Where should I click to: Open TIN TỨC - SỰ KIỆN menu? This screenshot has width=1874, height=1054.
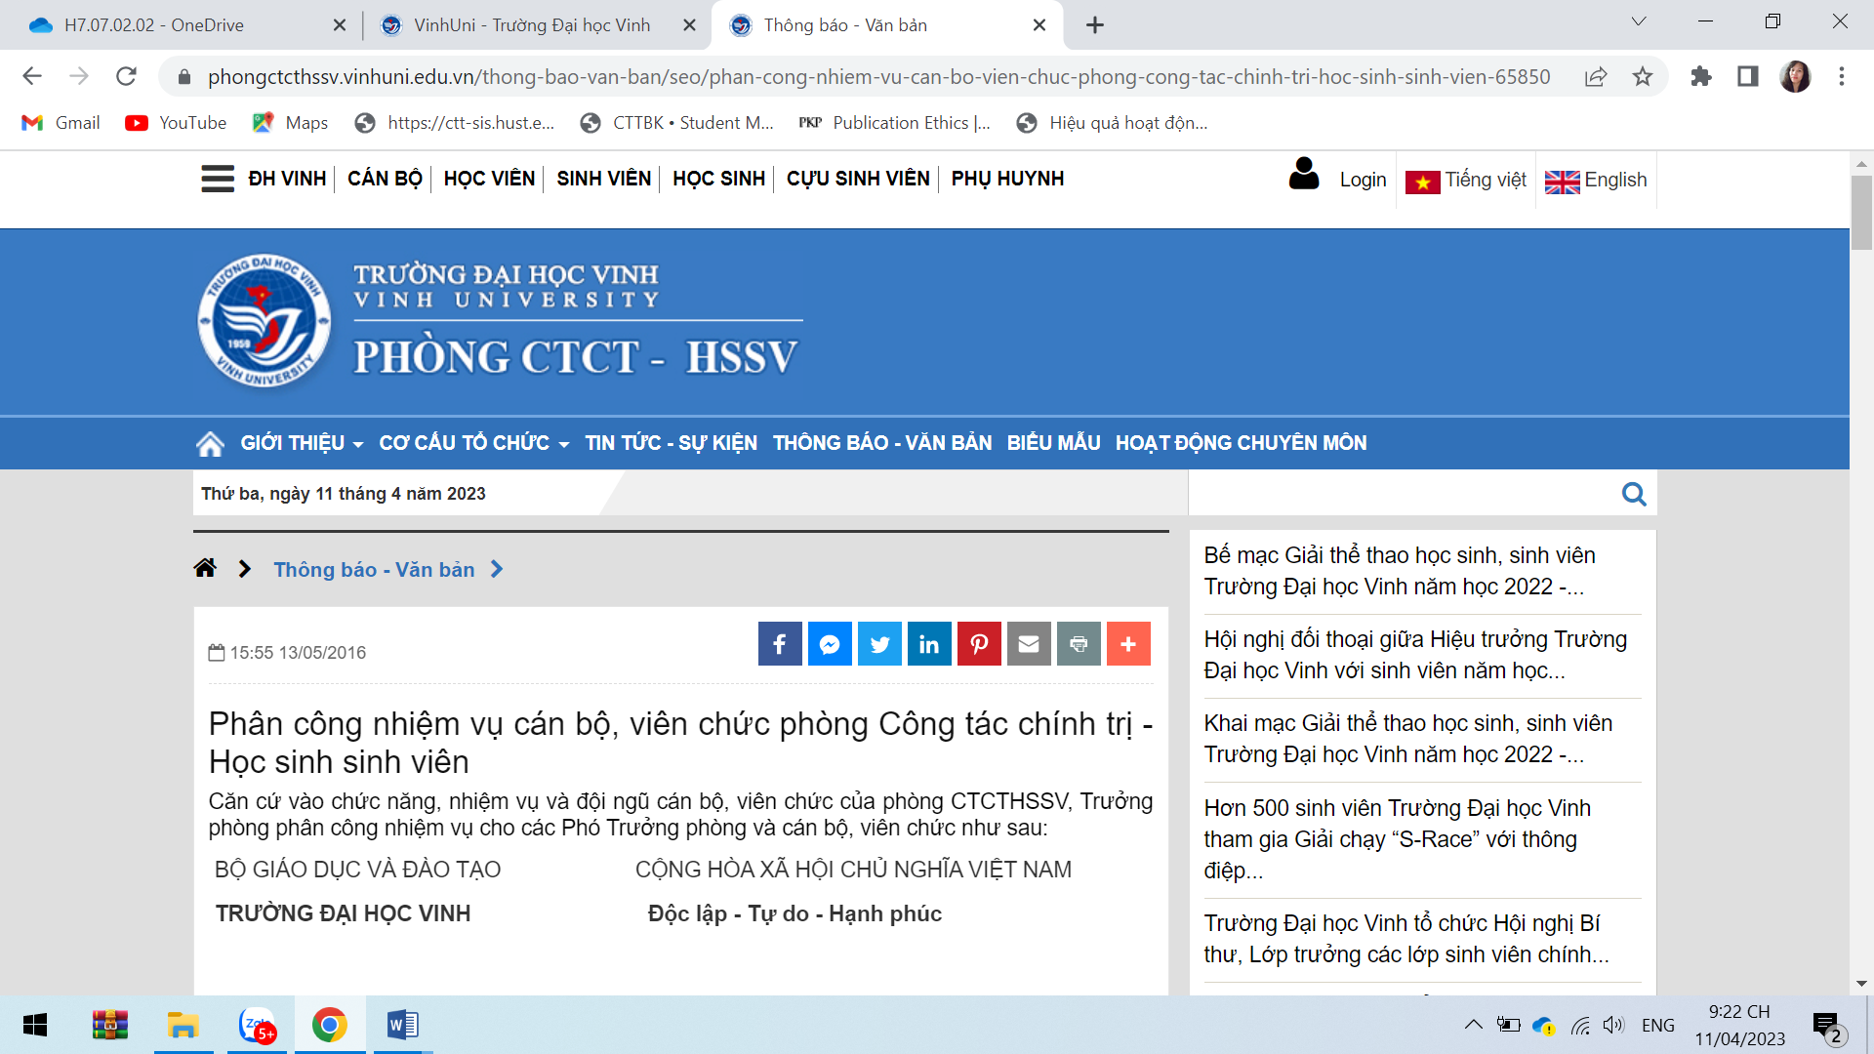(672, 443)
